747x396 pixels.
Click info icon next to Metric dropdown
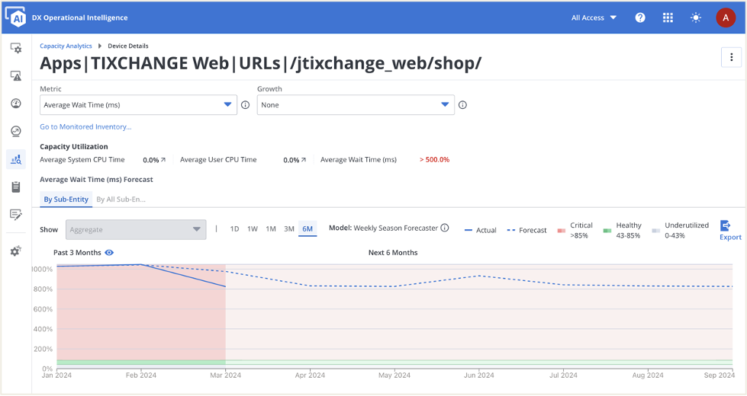point(245,105)
